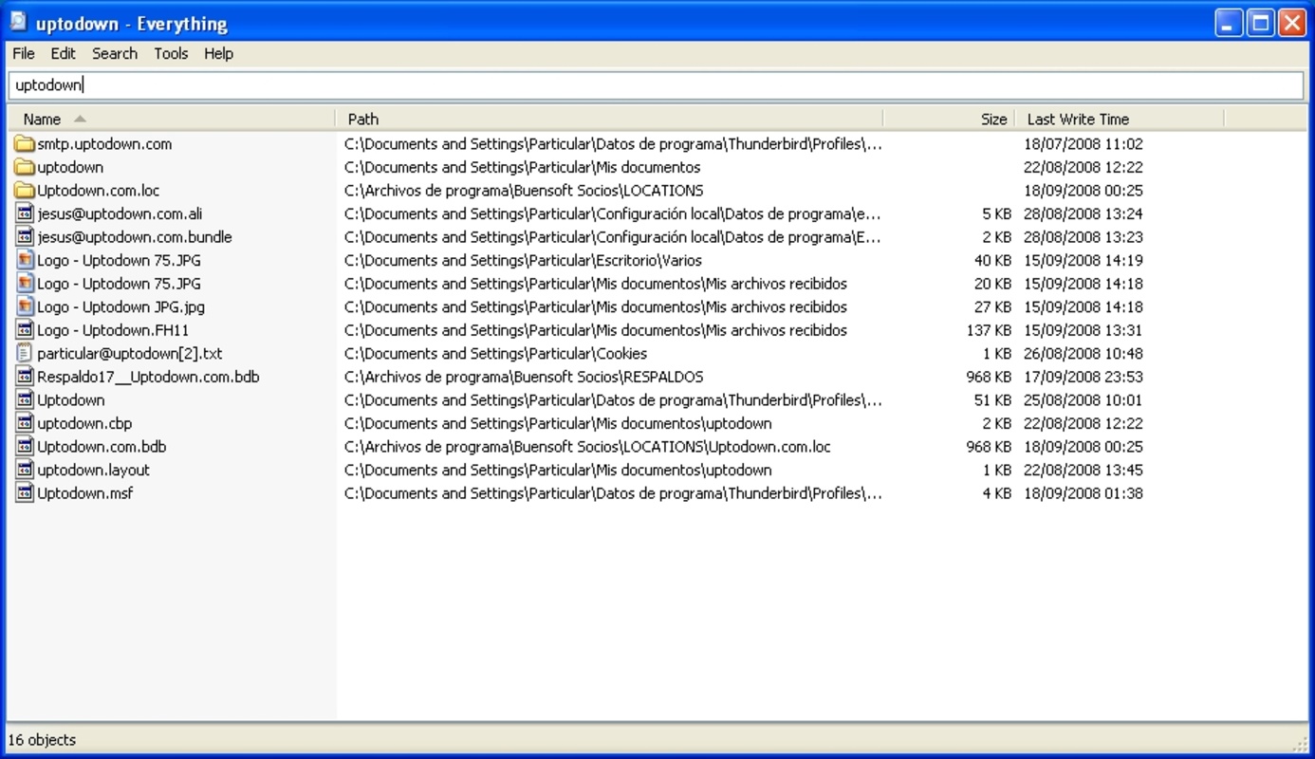This screenshot has width=1315, height=759.
Task: Select the "27 KB" size value
Action: coord(993,307)
